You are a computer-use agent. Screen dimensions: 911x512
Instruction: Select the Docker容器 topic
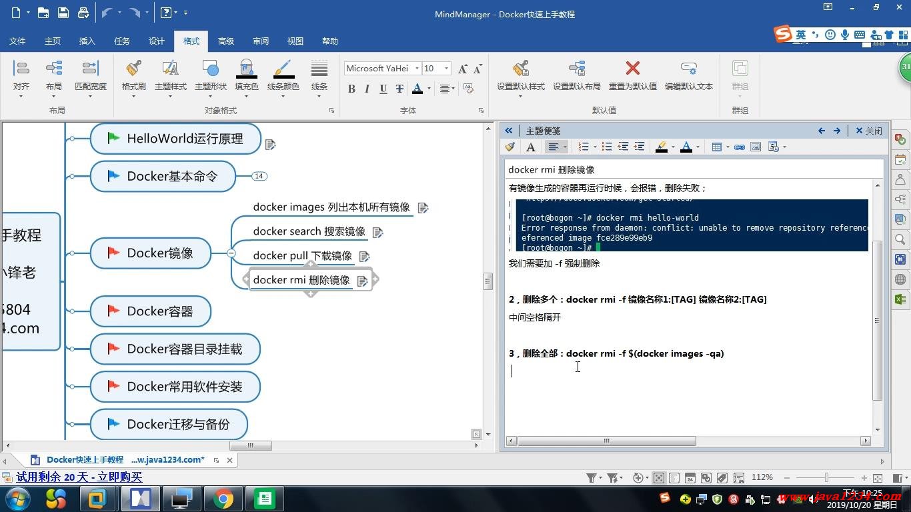151,311
